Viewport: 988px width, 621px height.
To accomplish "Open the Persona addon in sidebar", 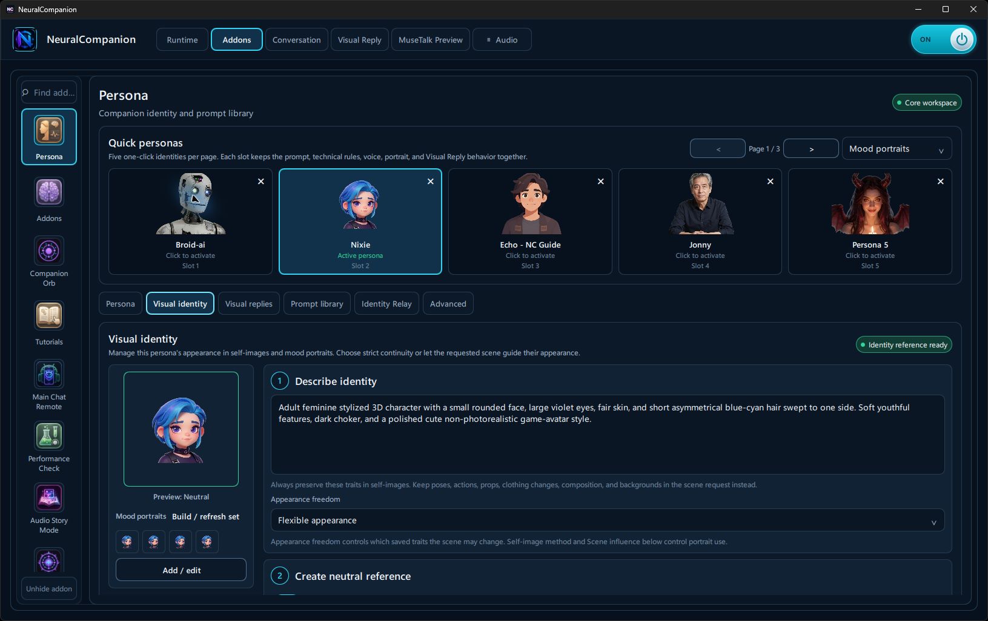I will [x=49, y=137].
